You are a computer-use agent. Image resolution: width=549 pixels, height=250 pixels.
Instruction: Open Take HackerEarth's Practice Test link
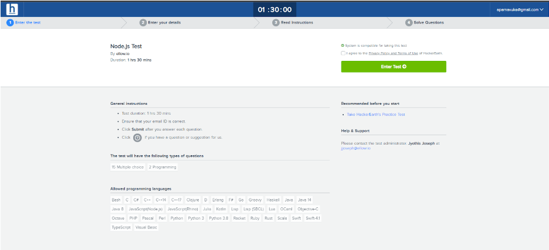pos(375,114)
